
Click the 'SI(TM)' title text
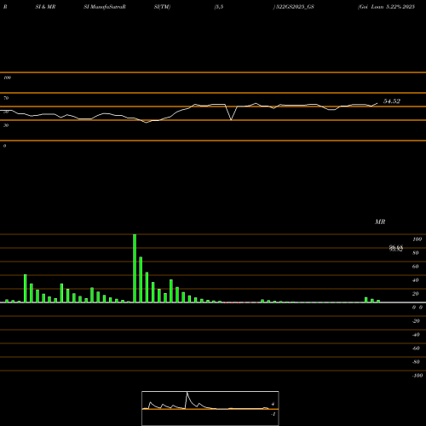162,7
